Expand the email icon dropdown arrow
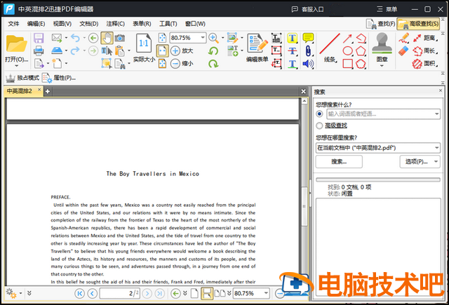The width and height of the screenshot is (449, 305). pyautogui.click(x=66, y=38)
